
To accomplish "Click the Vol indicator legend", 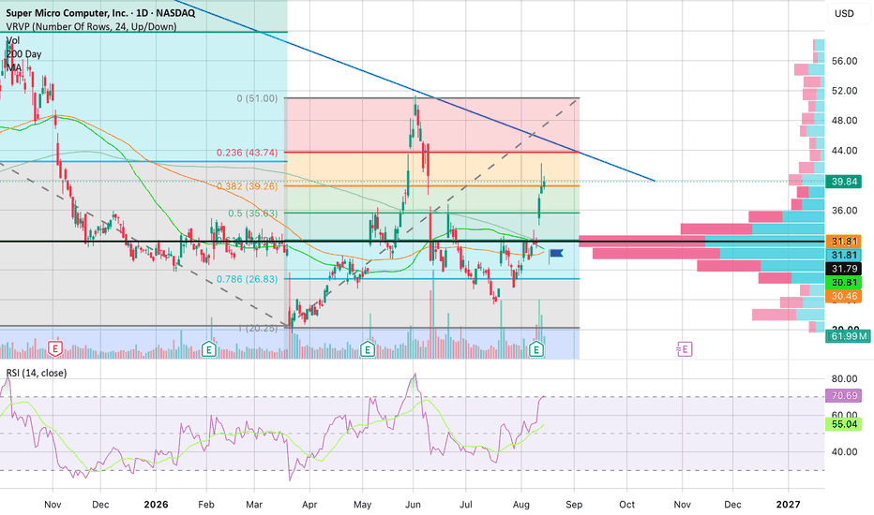I will 13,40.
